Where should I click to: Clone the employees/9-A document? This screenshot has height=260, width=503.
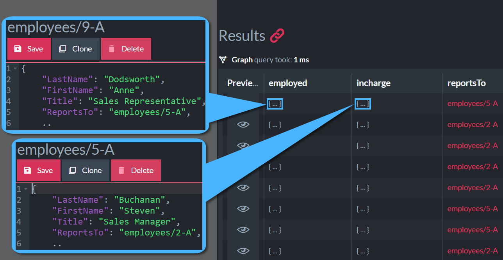75,49
